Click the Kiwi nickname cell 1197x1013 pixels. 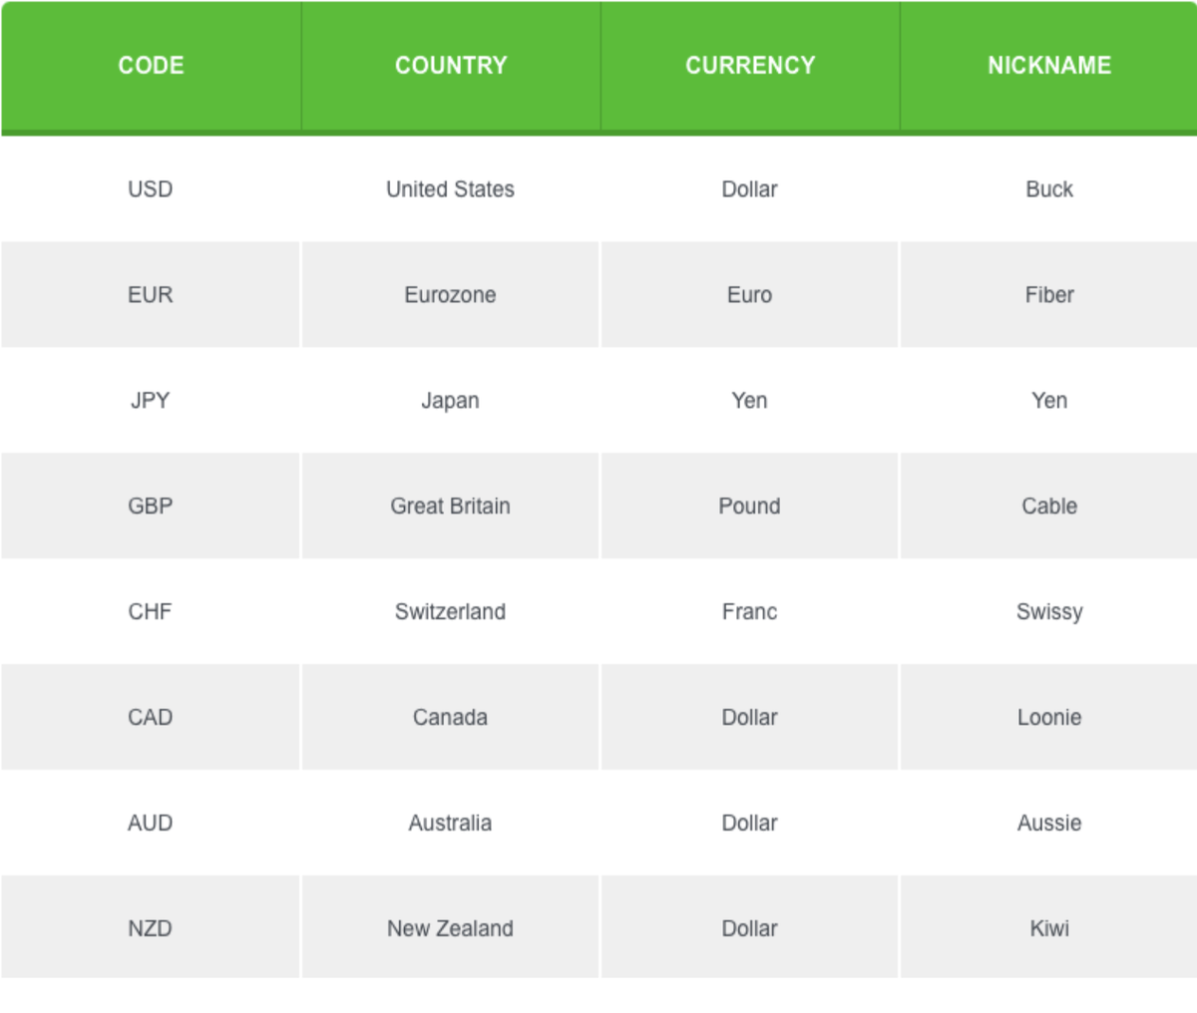tap(1049, 929)
